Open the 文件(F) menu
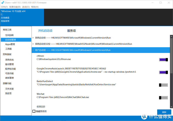 4,7
